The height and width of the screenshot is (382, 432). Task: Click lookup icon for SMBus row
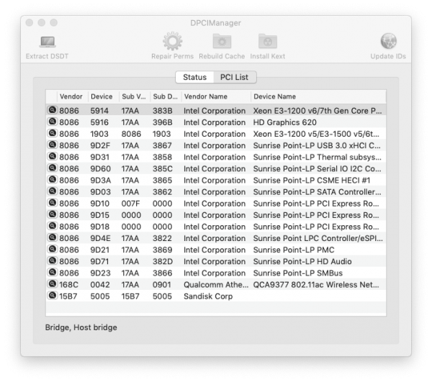(52, 273)
